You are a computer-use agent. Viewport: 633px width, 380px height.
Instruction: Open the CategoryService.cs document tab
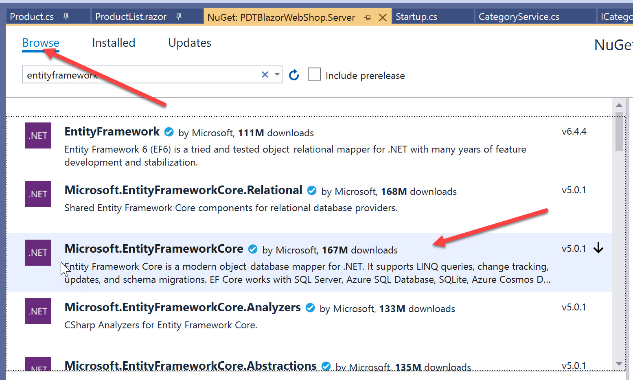tap(519, 17)
